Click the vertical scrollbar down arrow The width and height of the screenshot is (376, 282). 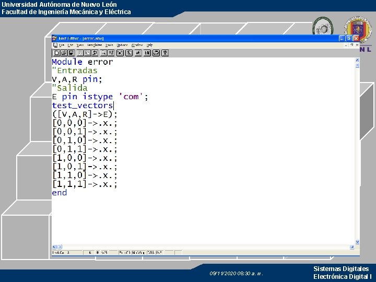[x=357, y=242]
